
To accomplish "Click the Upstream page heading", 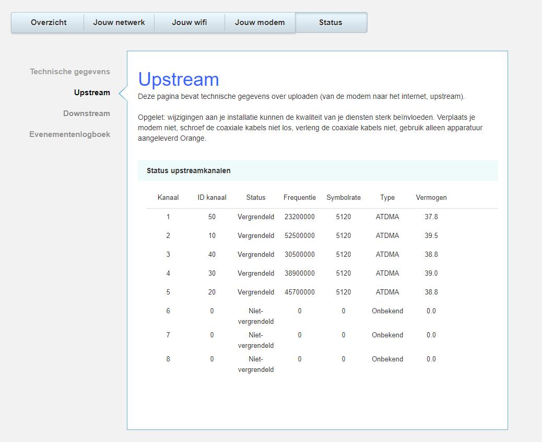I will 179,80.
